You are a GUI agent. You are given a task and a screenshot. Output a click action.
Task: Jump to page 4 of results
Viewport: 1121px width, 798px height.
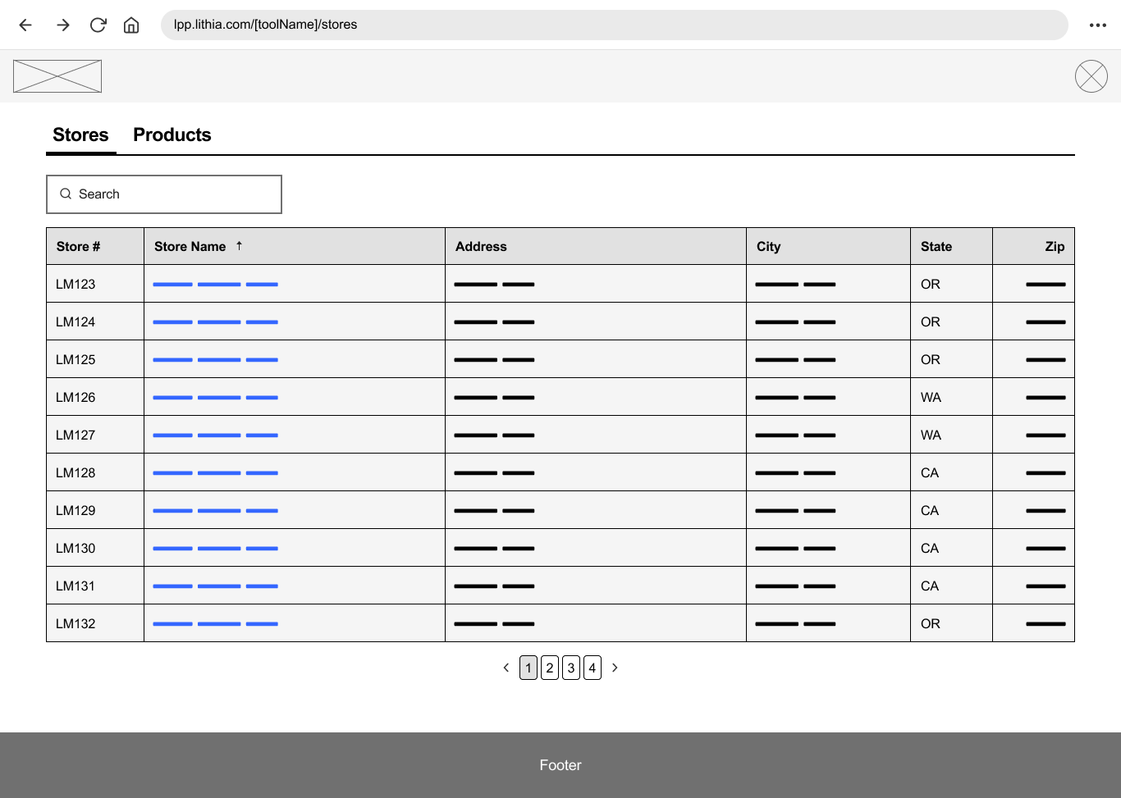(x=593, y=668)
